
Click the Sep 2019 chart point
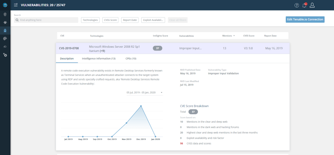(x=97, y=137)
